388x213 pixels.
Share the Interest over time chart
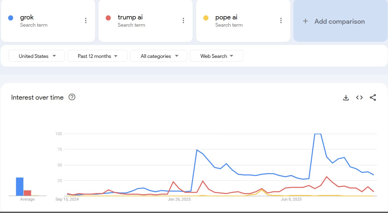pos(373,97)
